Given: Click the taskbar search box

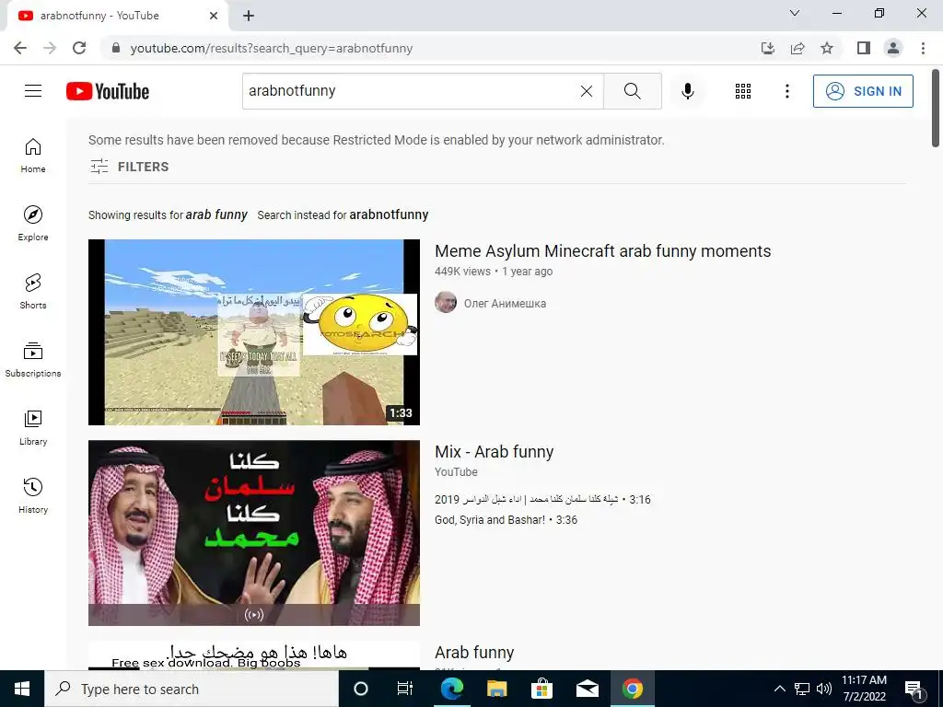Looking at the screenshot, I should [x=192, y=689].
